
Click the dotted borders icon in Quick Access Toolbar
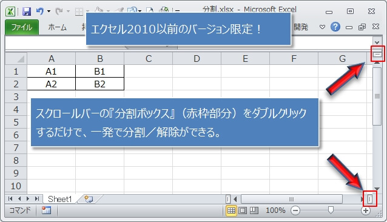(x=79, y=12)
